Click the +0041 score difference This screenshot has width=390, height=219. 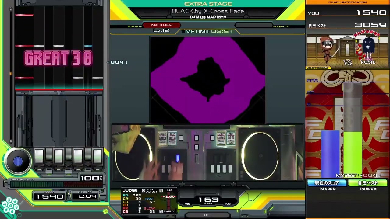(x=117, y=62)
